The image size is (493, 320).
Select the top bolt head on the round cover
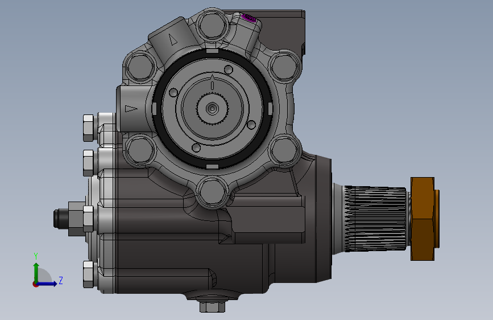[212, 25]
